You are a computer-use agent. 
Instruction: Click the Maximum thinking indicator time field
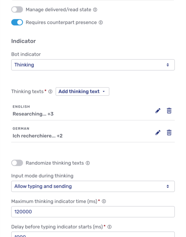93,212
